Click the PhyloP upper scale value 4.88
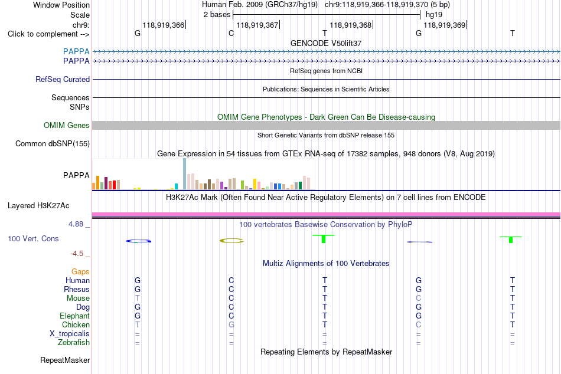Image resolution: width=561 pixels, height=374 pixels. point(76,224)
